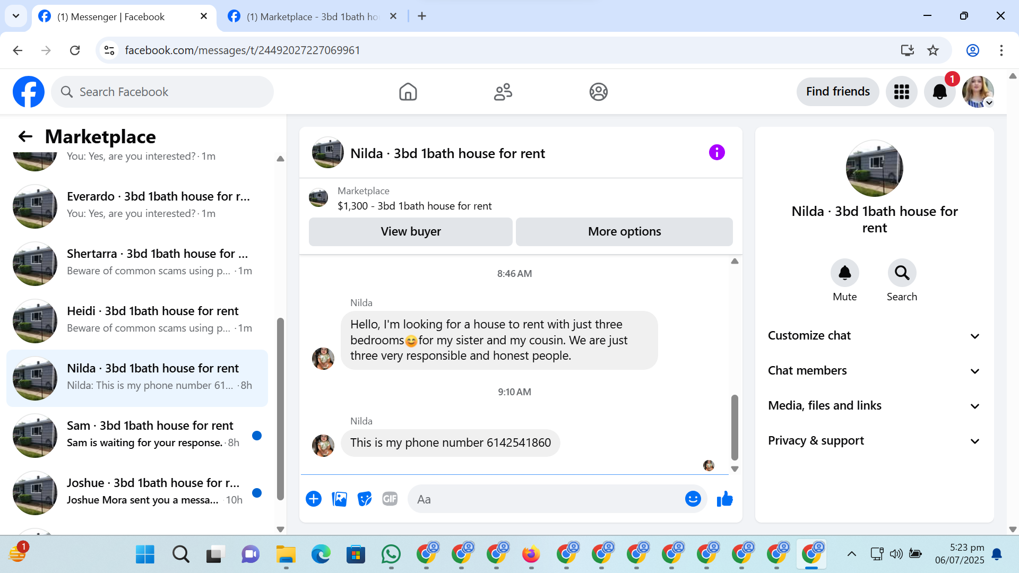
Task: Open File Explorer from the taskbar
Action: tap(286, 554)
